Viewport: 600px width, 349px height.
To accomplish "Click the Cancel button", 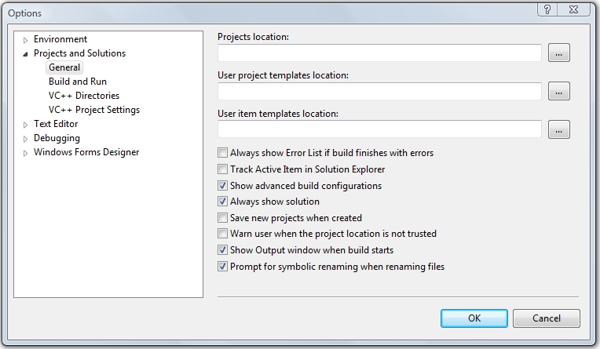I will [x=546, y=318].
